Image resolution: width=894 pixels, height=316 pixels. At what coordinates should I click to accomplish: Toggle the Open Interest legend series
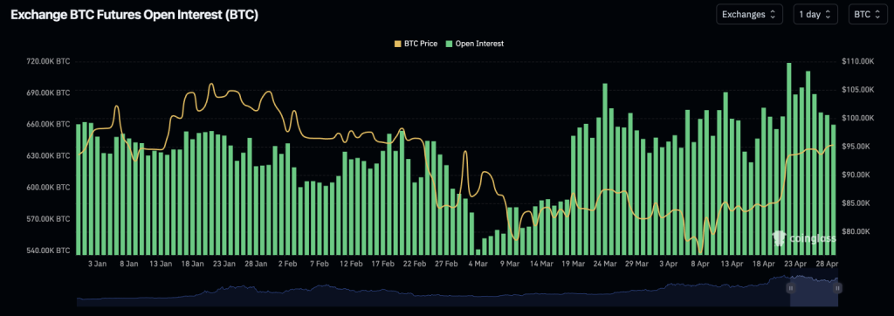(x=475, y=44)
